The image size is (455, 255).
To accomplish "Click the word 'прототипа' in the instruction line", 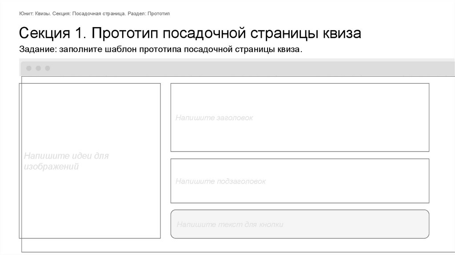I will click(x=161, y=49).
